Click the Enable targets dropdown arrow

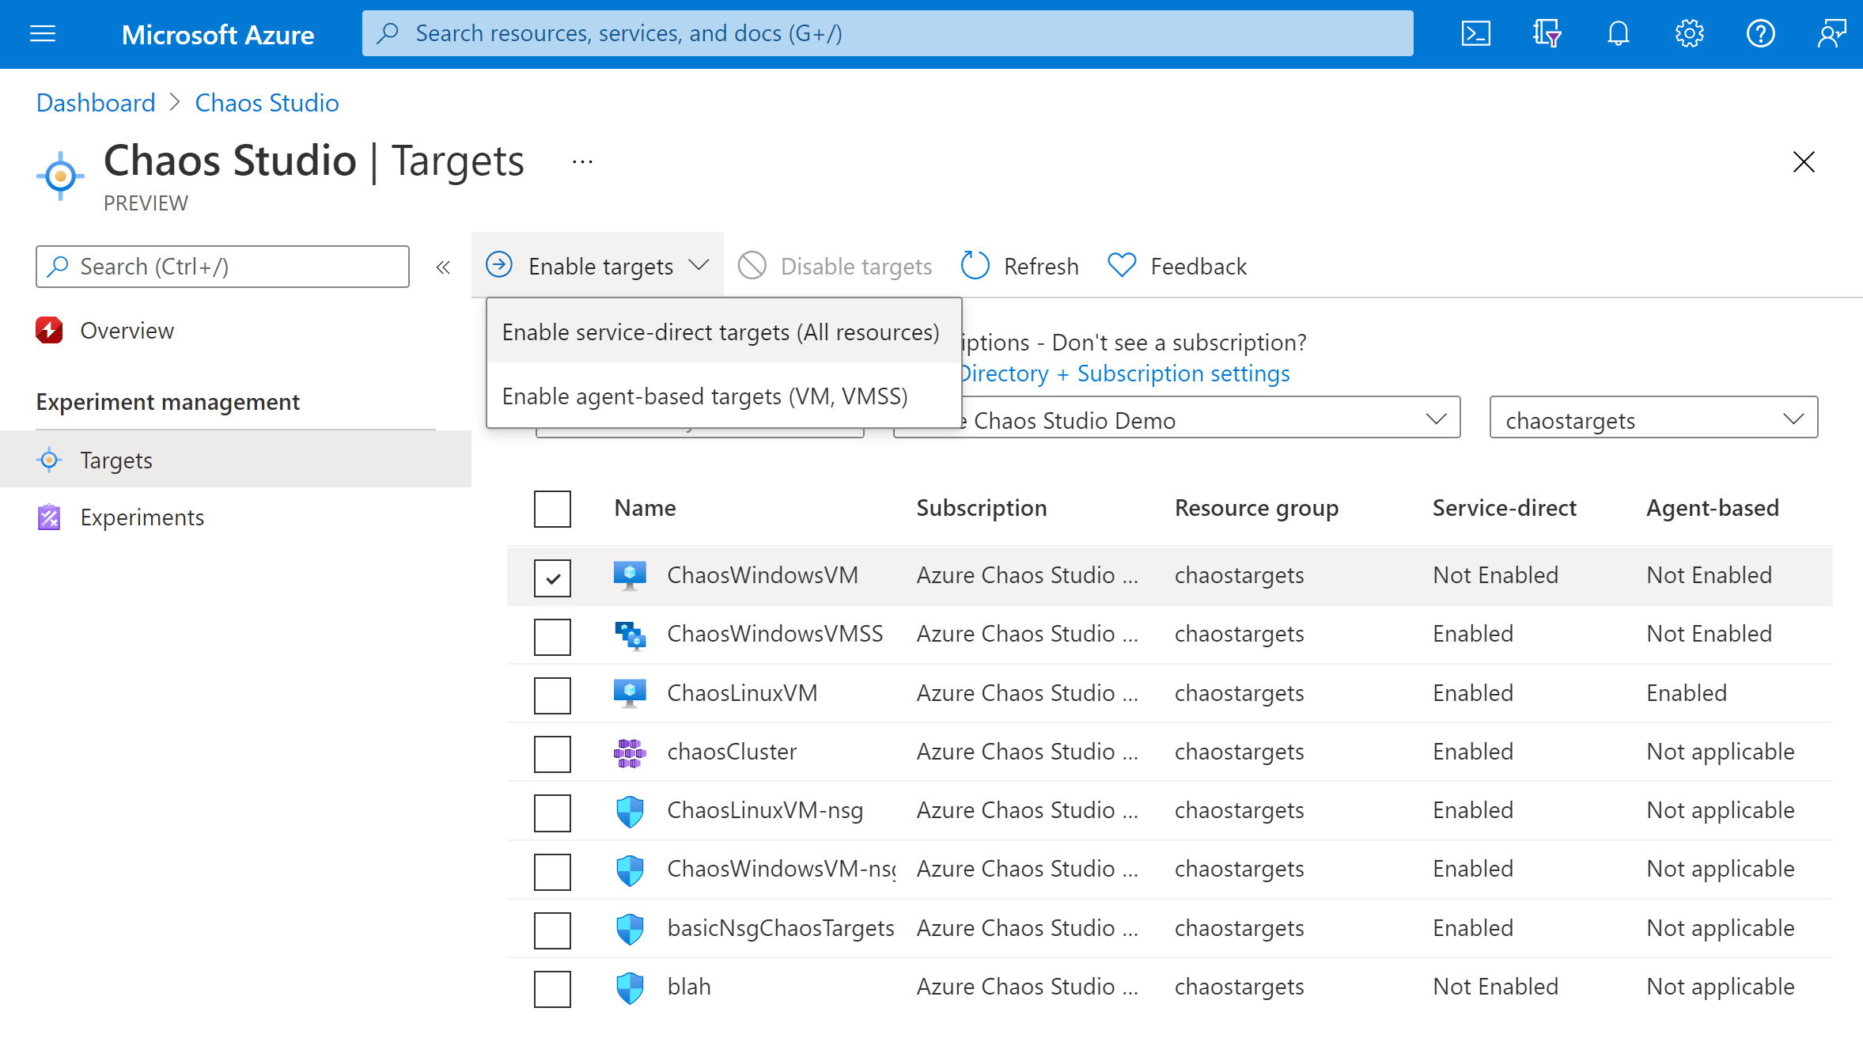click(700, 265)
